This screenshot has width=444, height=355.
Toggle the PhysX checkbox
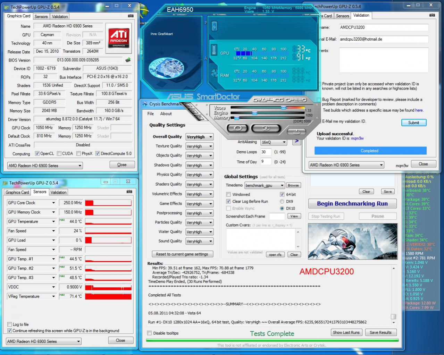pyautogui.click(x=78, y=153)
